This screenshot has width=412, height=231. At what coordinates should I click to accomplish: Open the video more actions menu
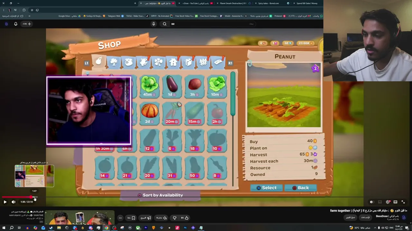[x=120, y=218]
